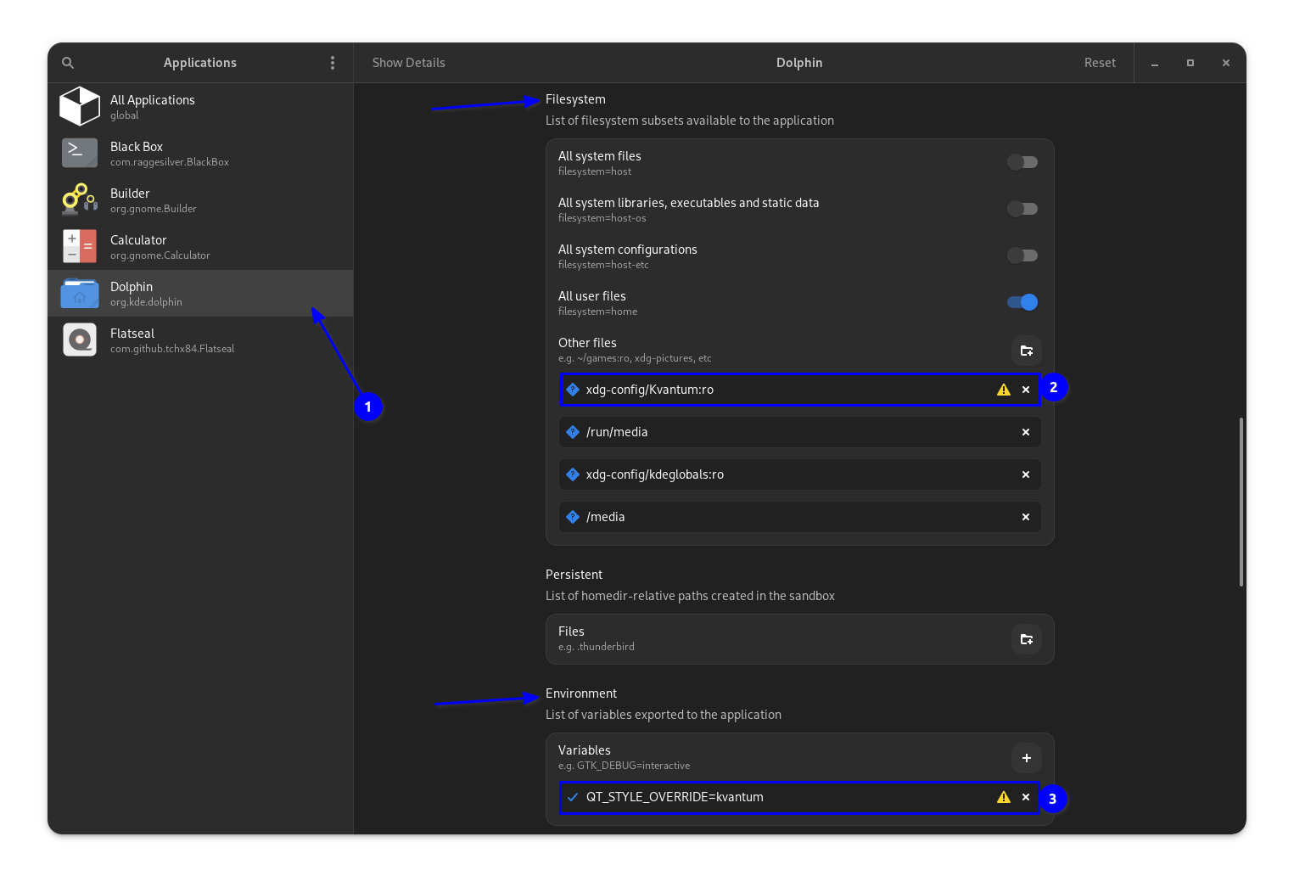Remove the /run/media filesystem entry
The width and height of the screenshot is (1294, 887).
[1025, 432]
